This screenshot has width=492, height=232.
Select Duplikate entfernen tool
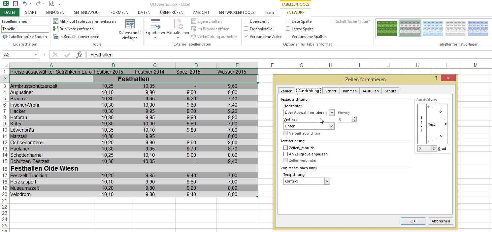73,29
